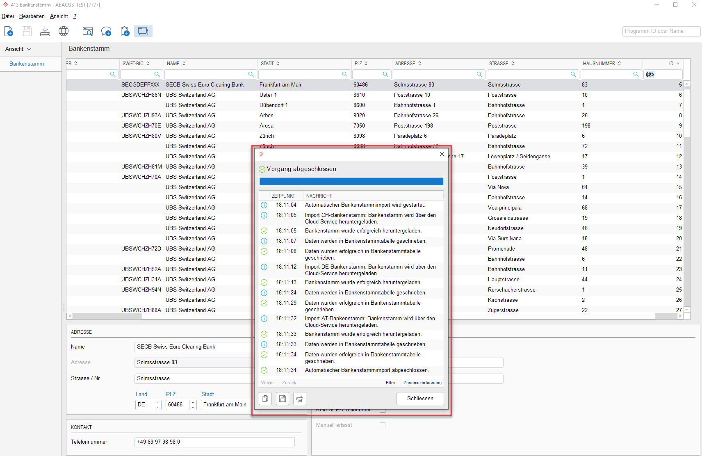Click the Schliessen button
The width and height of the screenshot is (702, 456).
[x=420, y=399]
